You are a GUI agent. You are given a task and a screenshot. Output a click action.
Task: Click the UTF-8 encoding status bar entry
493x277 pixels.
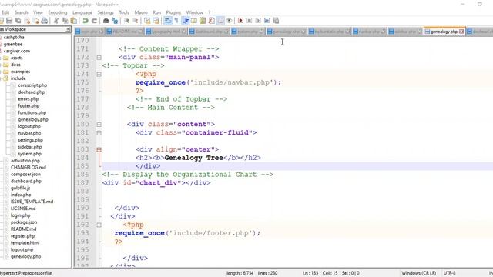click(x=449, y=273)
